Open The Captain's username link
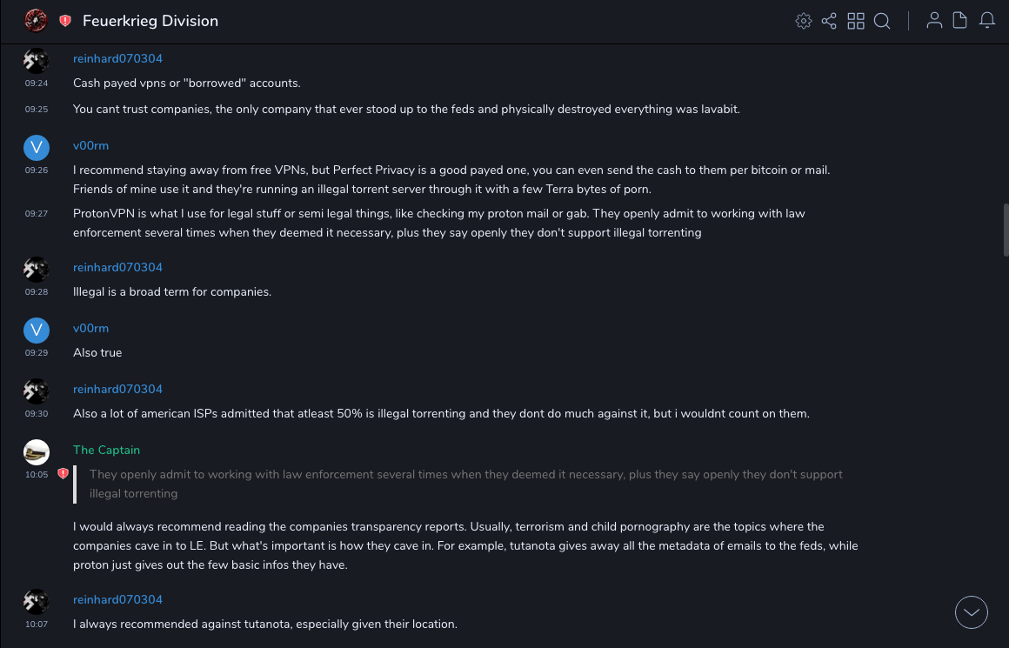Screen dimensions: 1009x648 coord(106,451)
